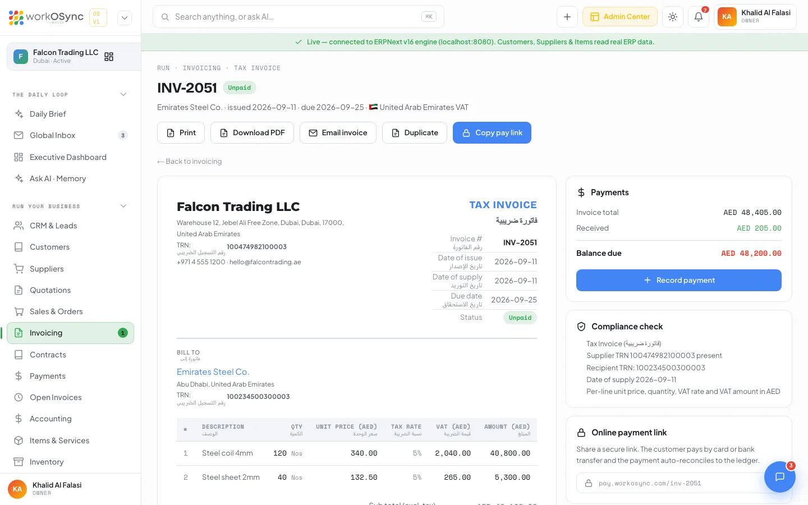Click the Open Invoices clock icon
808x505 pixels.
click(19, 397)
